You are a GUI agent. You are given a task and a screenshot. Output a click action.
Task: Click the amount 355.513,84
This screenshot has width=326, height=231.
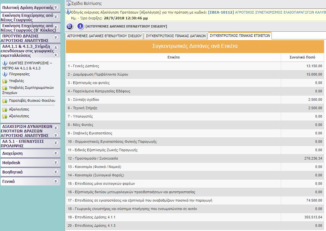tap(313, 217)
